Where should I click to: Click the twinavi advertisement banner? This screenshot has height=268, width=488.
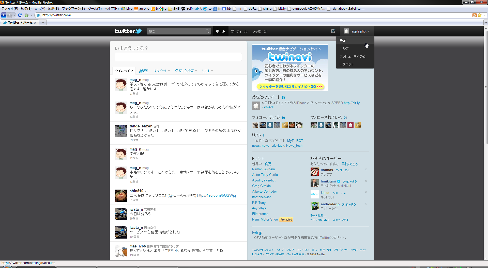pyautogui.click(x=290, y=68)
